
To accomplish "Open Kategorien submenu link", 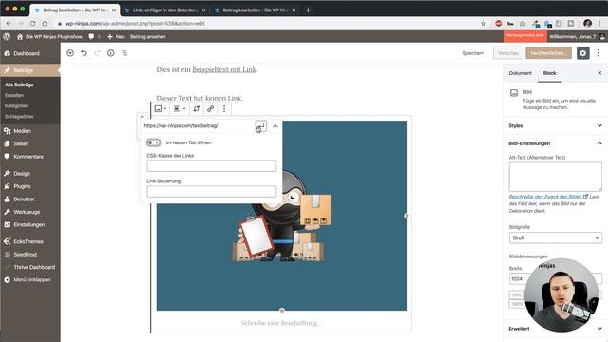I will [17, 105].
